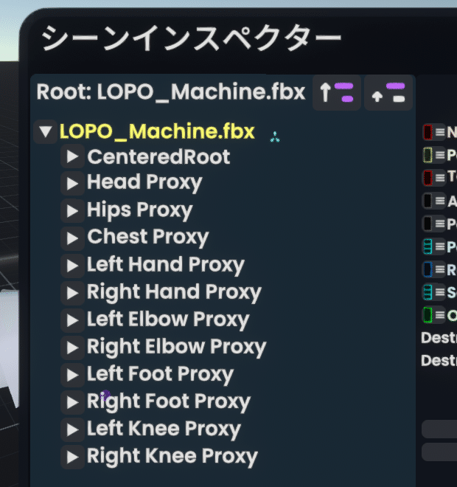Viewport: 457px width, 487px height.
Task: Select the Right Knee Proxy slot
Action: (x=172, y=456)
